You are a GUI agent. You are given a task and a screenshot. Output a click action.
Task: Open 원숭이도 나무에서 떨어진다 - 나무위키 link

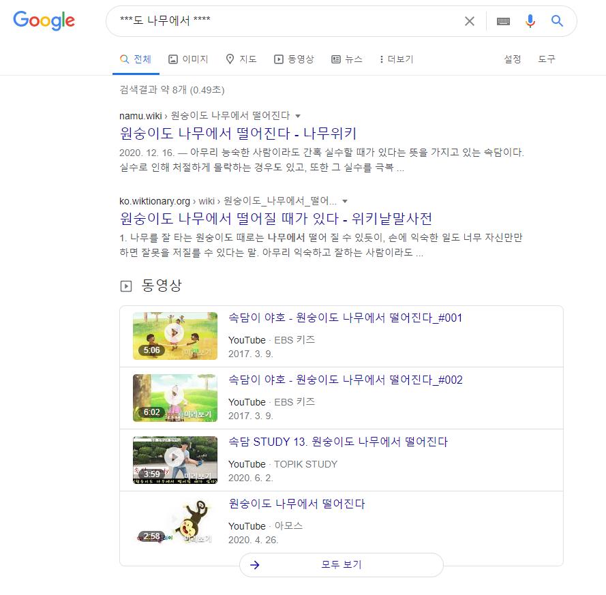238,134
